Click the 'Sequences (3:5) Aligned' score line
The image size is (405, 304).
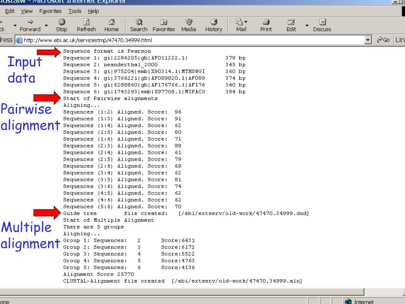122,179
